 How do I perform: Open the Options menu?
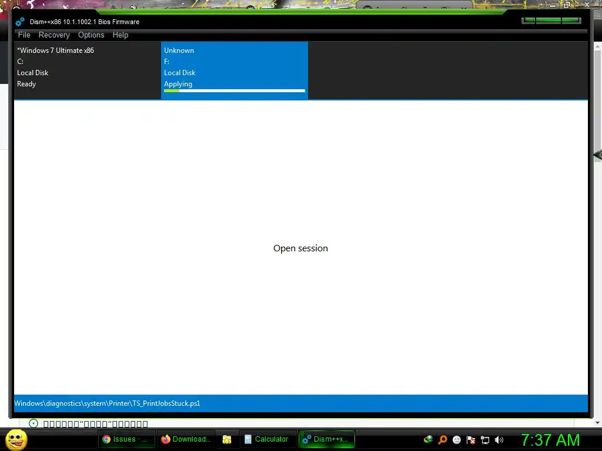91,35
